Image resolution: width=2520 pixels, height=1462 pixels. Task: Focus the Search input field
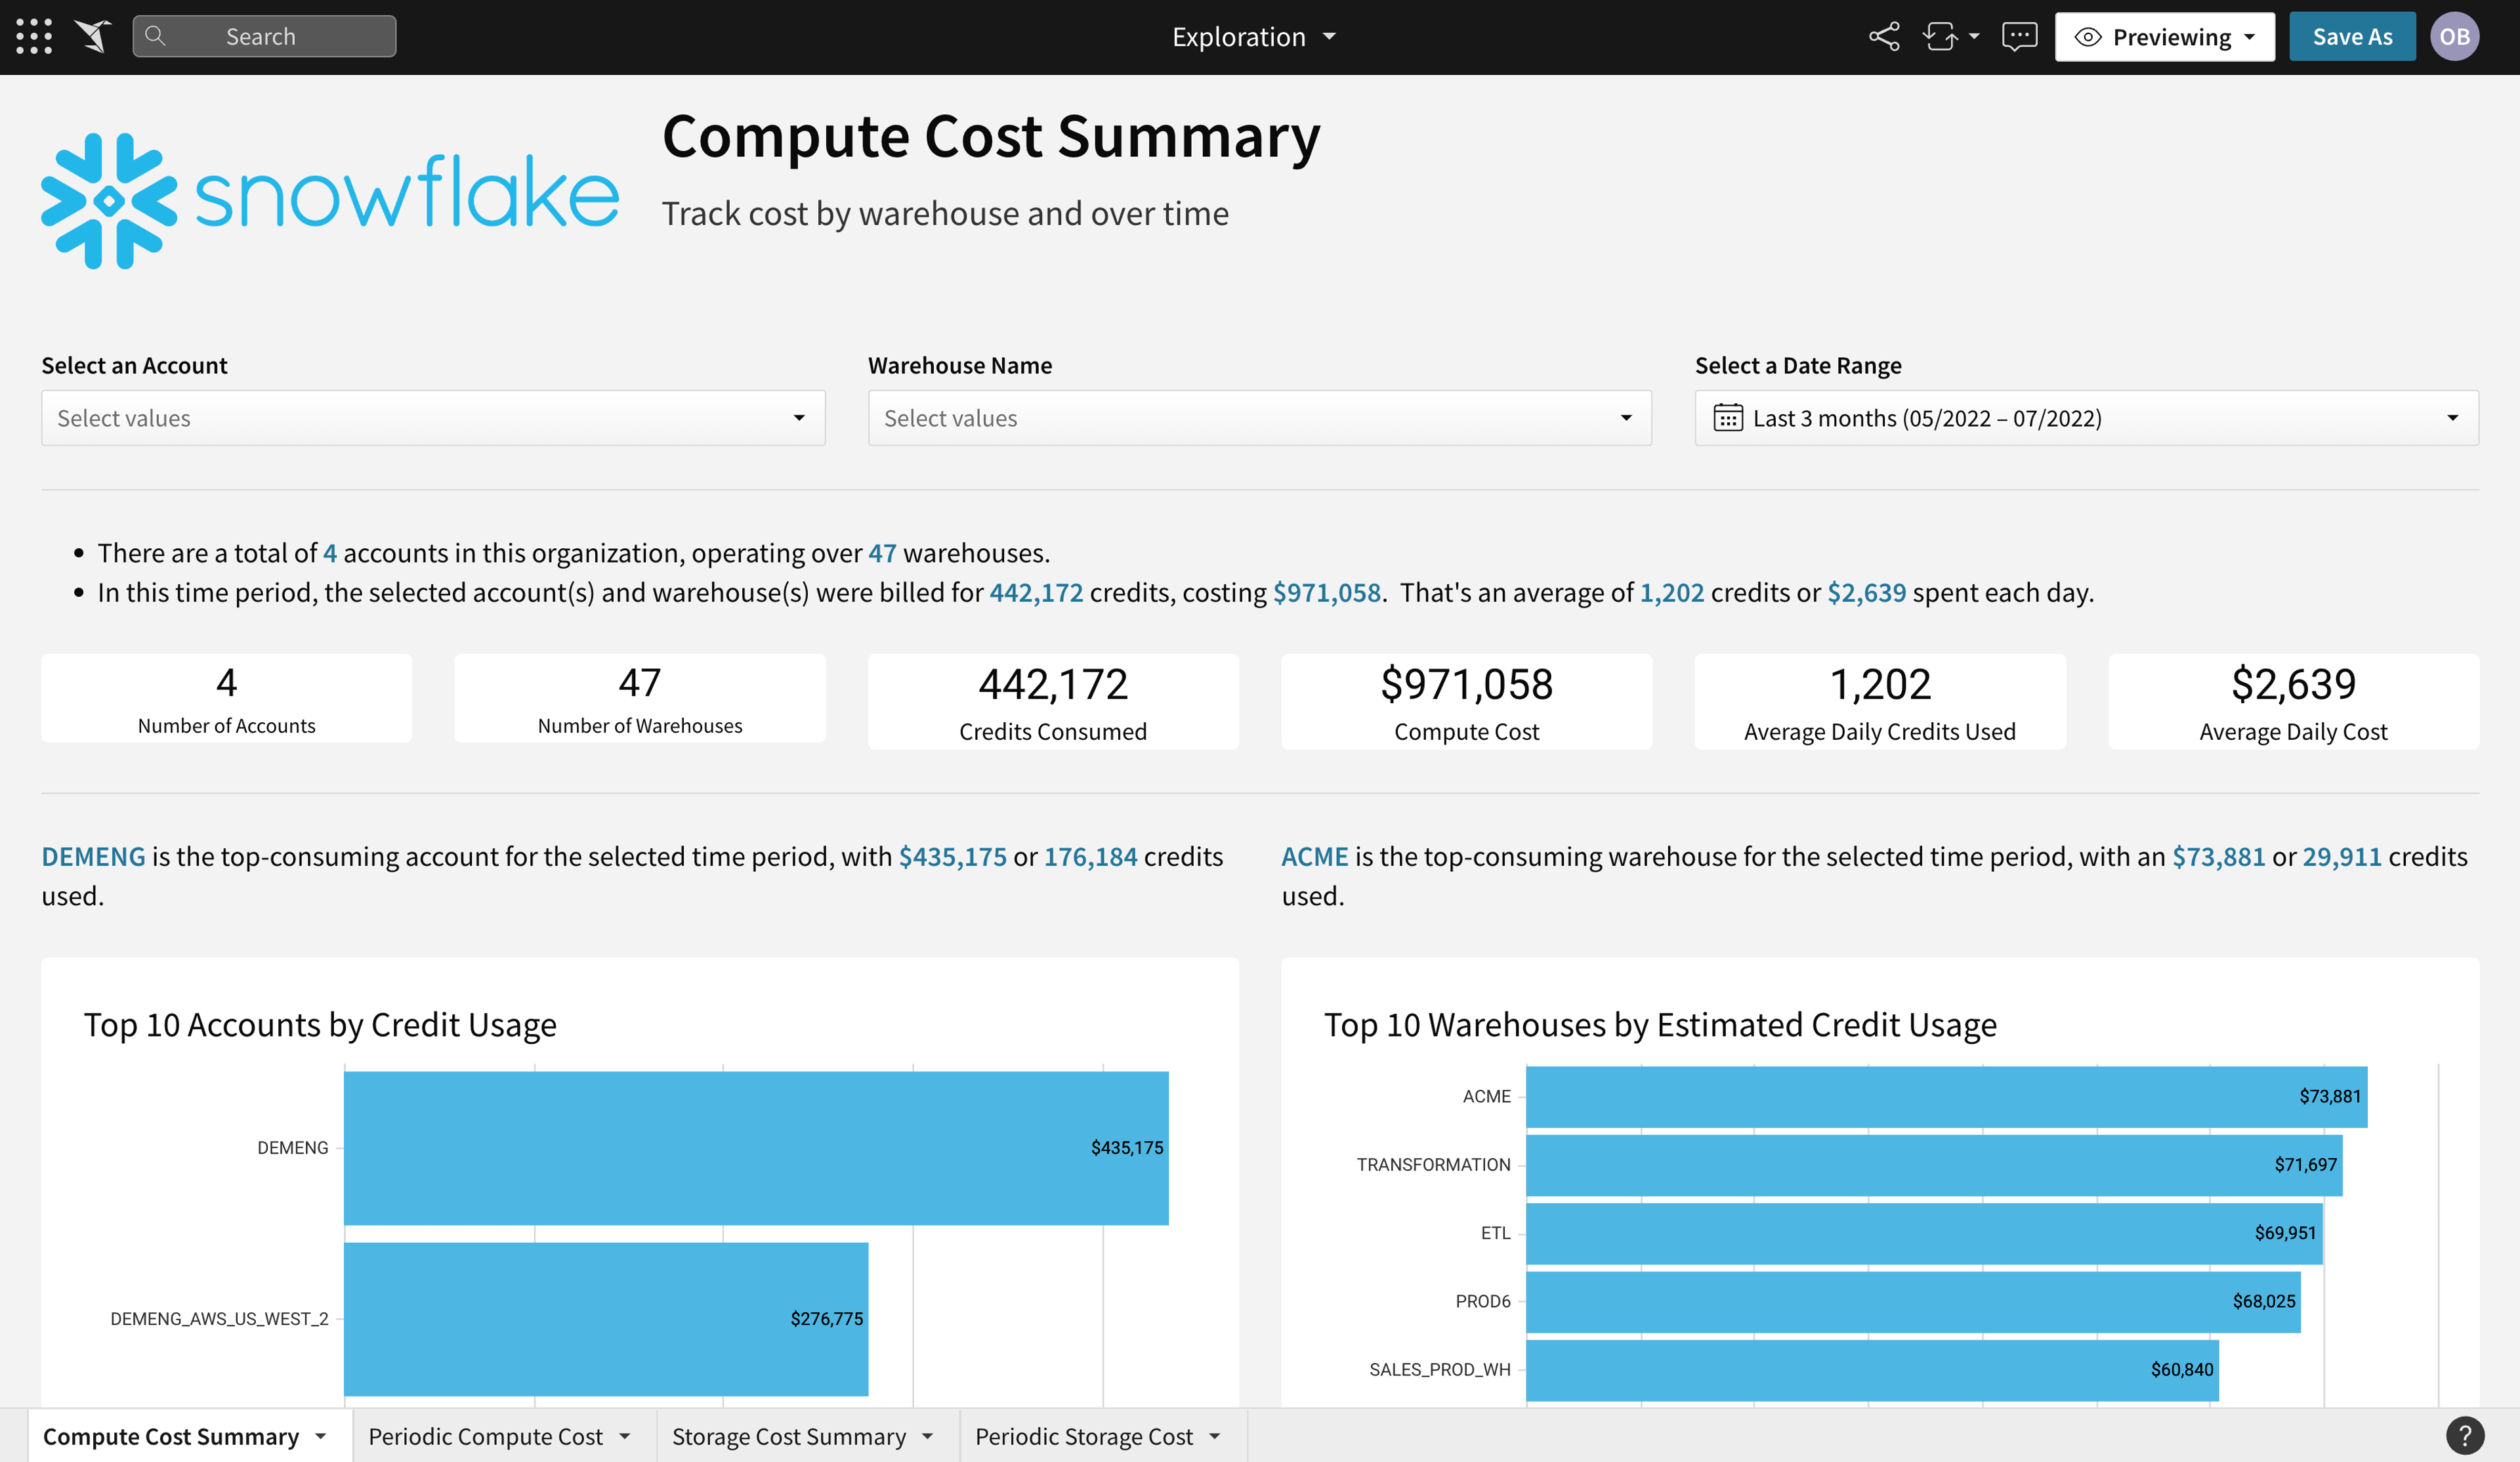point(264,36)
